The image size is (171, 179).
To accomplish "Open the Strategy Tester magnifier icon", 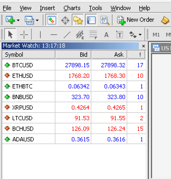I will [x=105, y=21].
